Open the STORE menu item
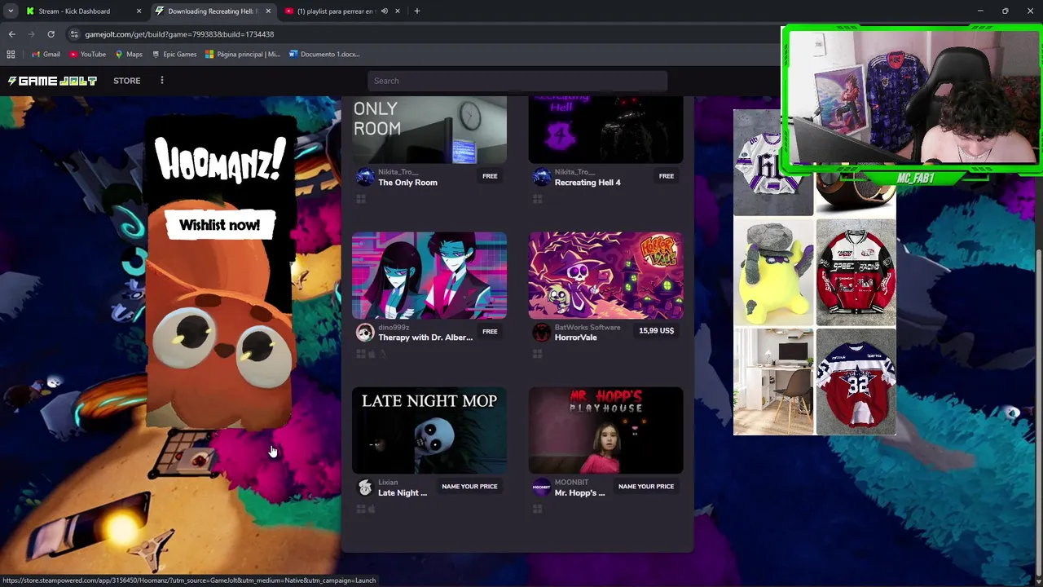 click(x=126, y=81)
